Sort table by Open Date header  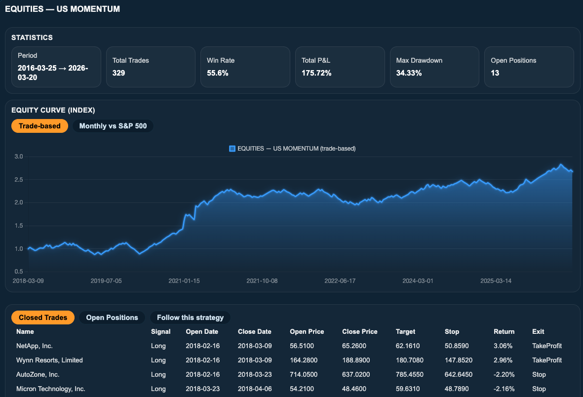pos(202,331)
